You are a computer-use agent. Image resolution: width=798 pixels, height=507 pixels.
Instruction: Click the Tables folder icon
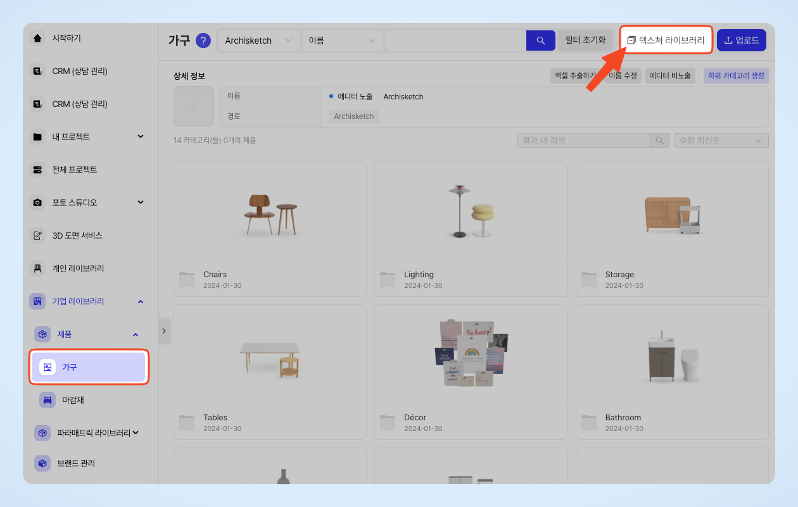click(187, 423)
